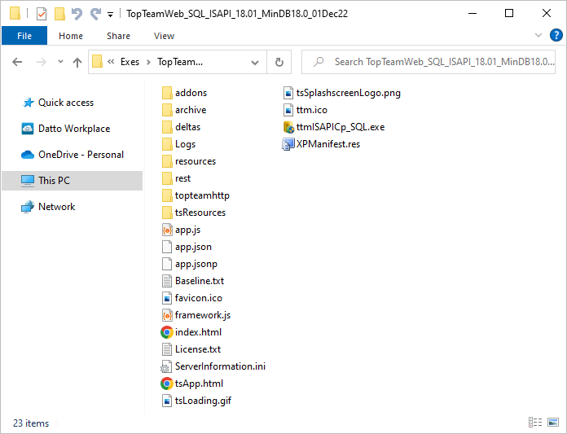This screenshot has width=567, height=434.
Task: Select the framework.js file
Action: pos(196,315)
